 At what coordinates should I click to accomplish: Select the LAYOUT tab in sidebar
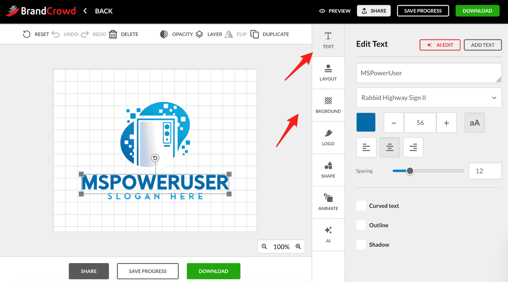[328, 73]
